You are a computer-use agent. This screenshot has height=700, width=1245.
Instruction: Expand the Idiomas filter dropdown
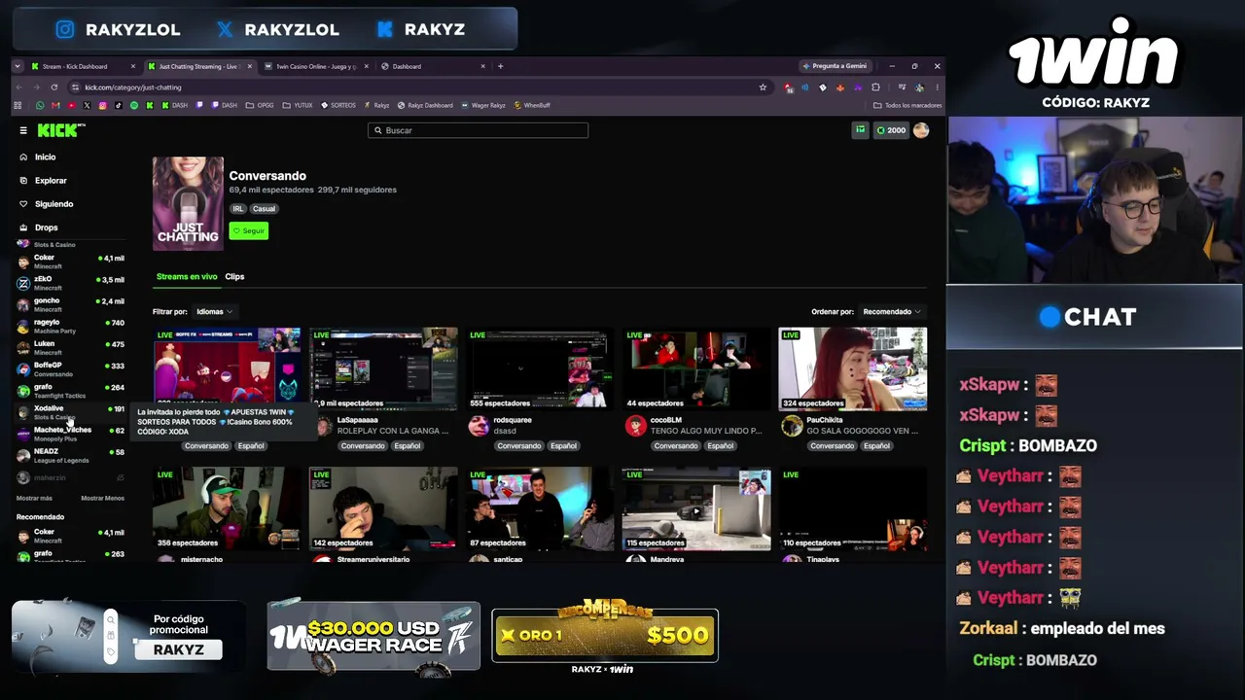[214, 312]
